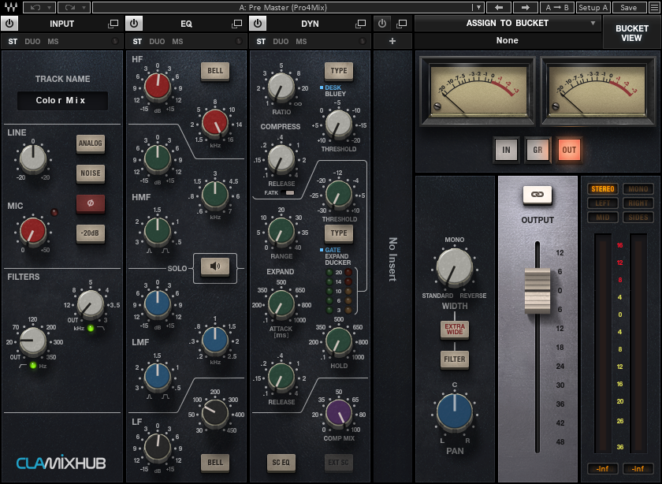Click the EXT SC button

[339, 463]
